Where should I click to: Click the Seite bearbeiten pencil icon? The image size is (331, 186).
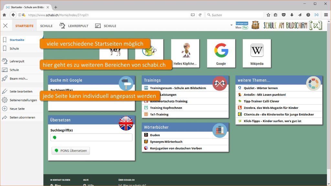coord(5,91)
